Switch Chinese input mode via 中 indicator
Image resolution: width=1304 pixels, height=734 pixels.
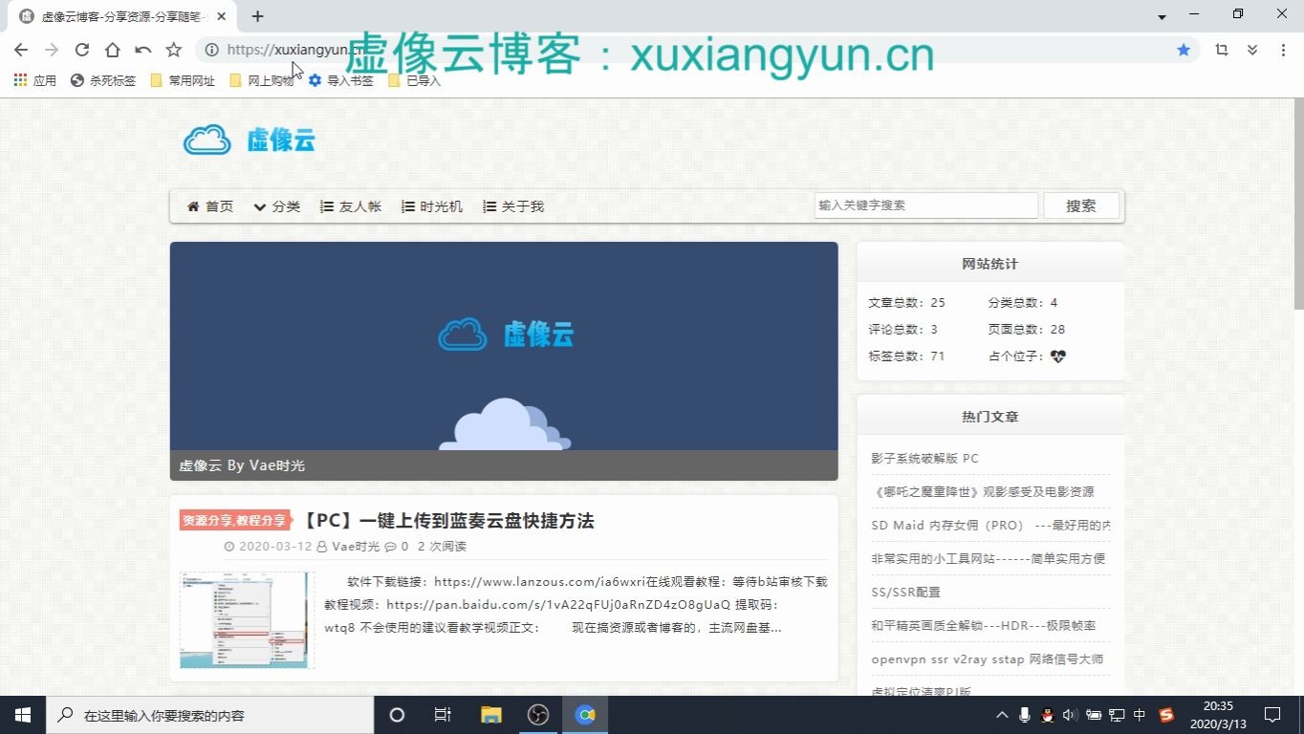click(1138, 715)
